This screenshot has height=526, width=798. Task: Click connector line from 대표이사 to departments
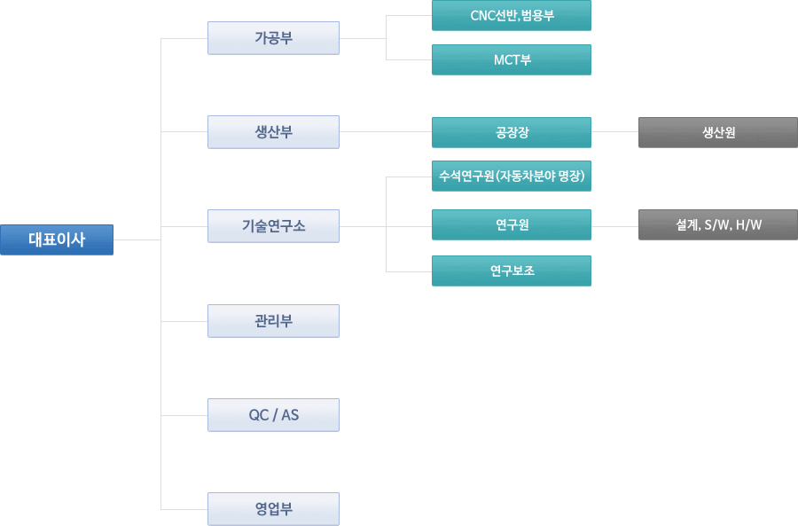coord(137,239)
